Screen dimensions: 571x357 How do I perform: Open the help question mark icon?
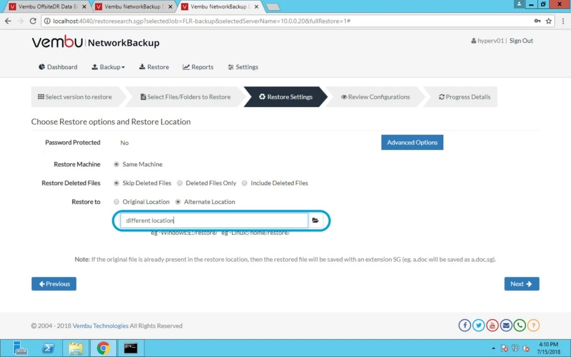[534, 325]
